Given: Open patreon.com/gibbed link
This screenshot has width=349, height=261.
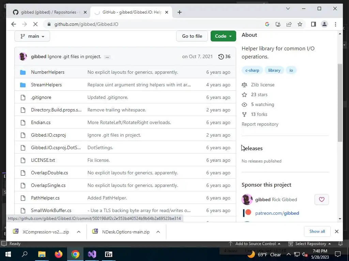Looking at the screenshot, I should (x=277, y=213).
